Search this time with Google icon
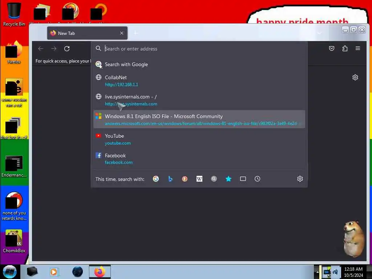 pos(156,179)
